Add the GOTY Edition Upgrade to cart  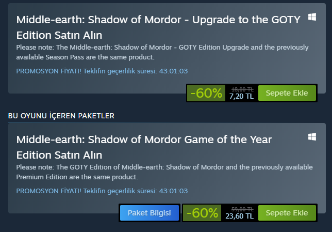point(287,94)
